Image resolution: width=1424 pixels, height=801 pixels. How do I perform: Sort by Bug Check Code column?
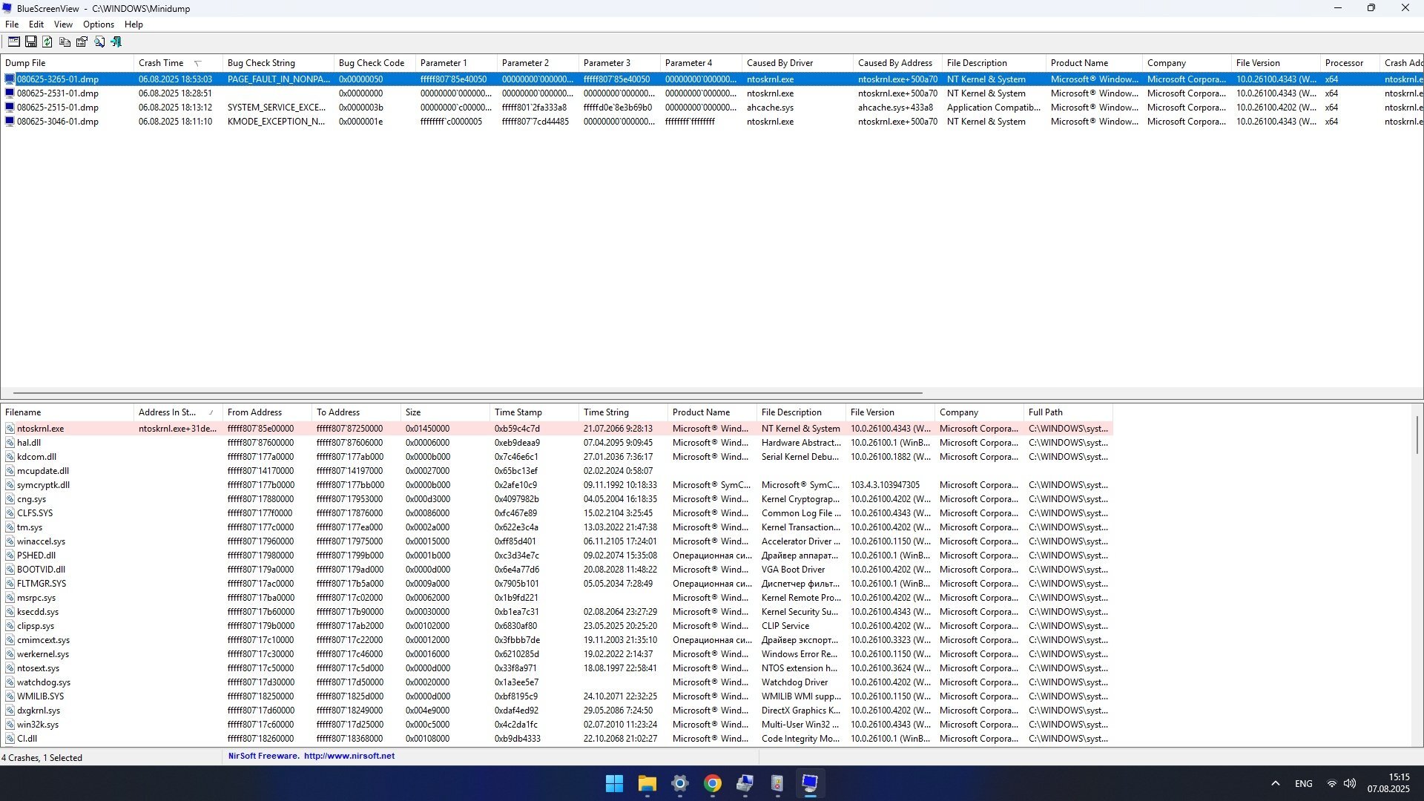coord(375,63)
